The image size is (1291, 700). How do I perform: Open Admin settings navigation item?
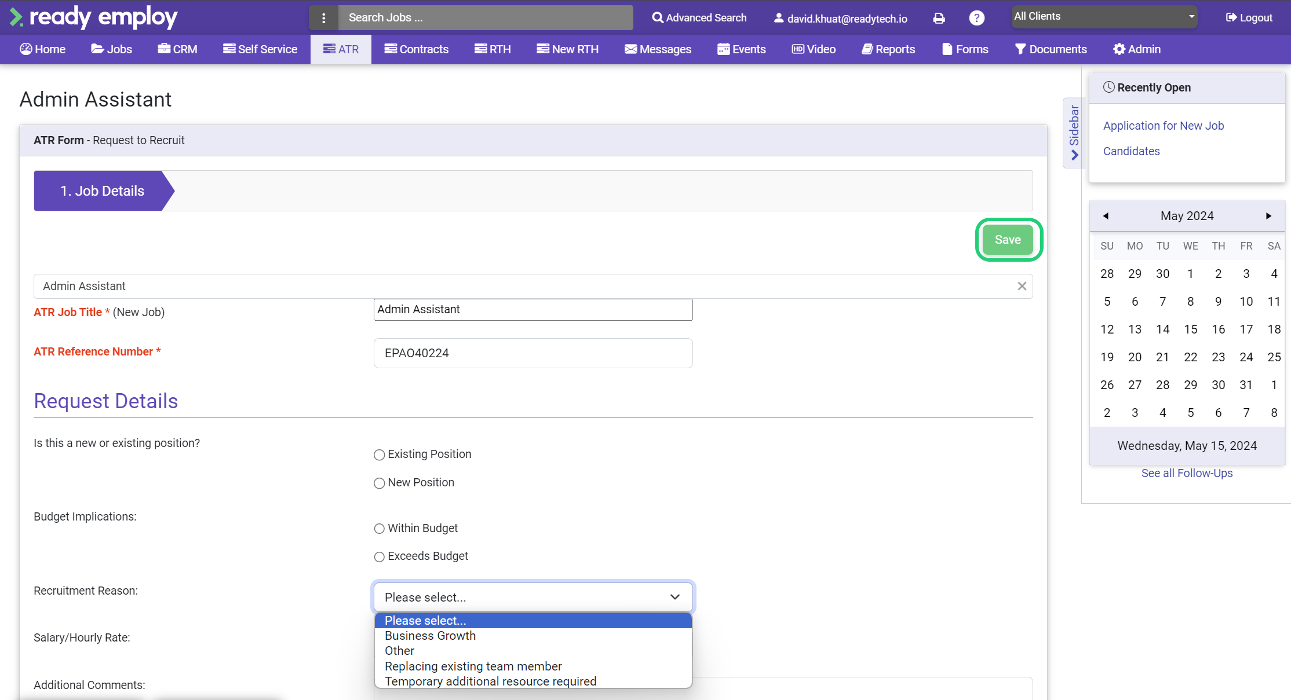[1137, 49]
